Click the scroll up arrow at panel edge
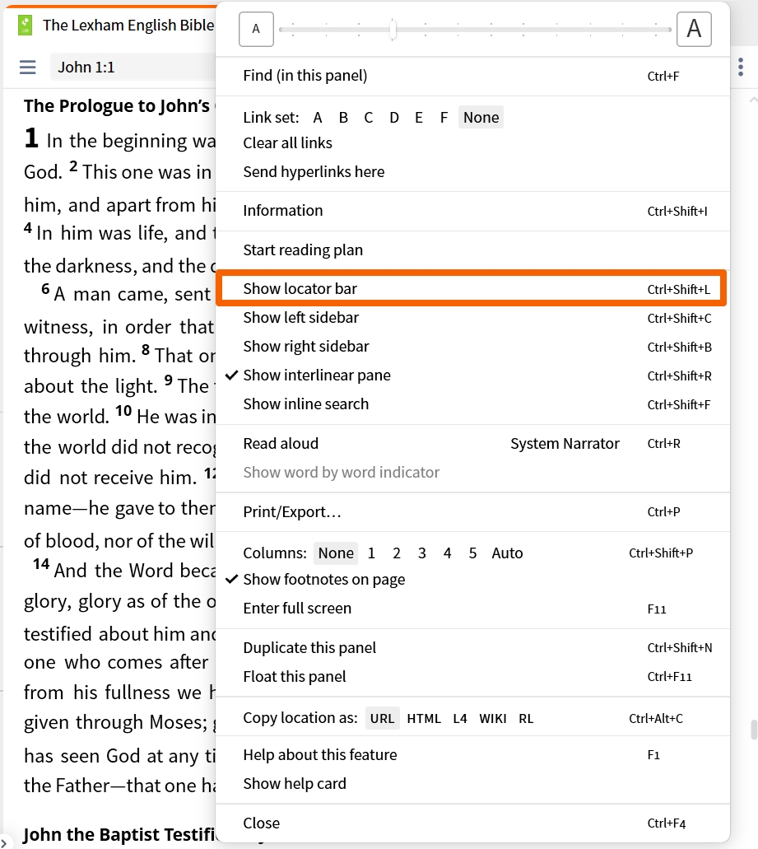758x849 pixels. pyautogui.click(x=753, y=100)
